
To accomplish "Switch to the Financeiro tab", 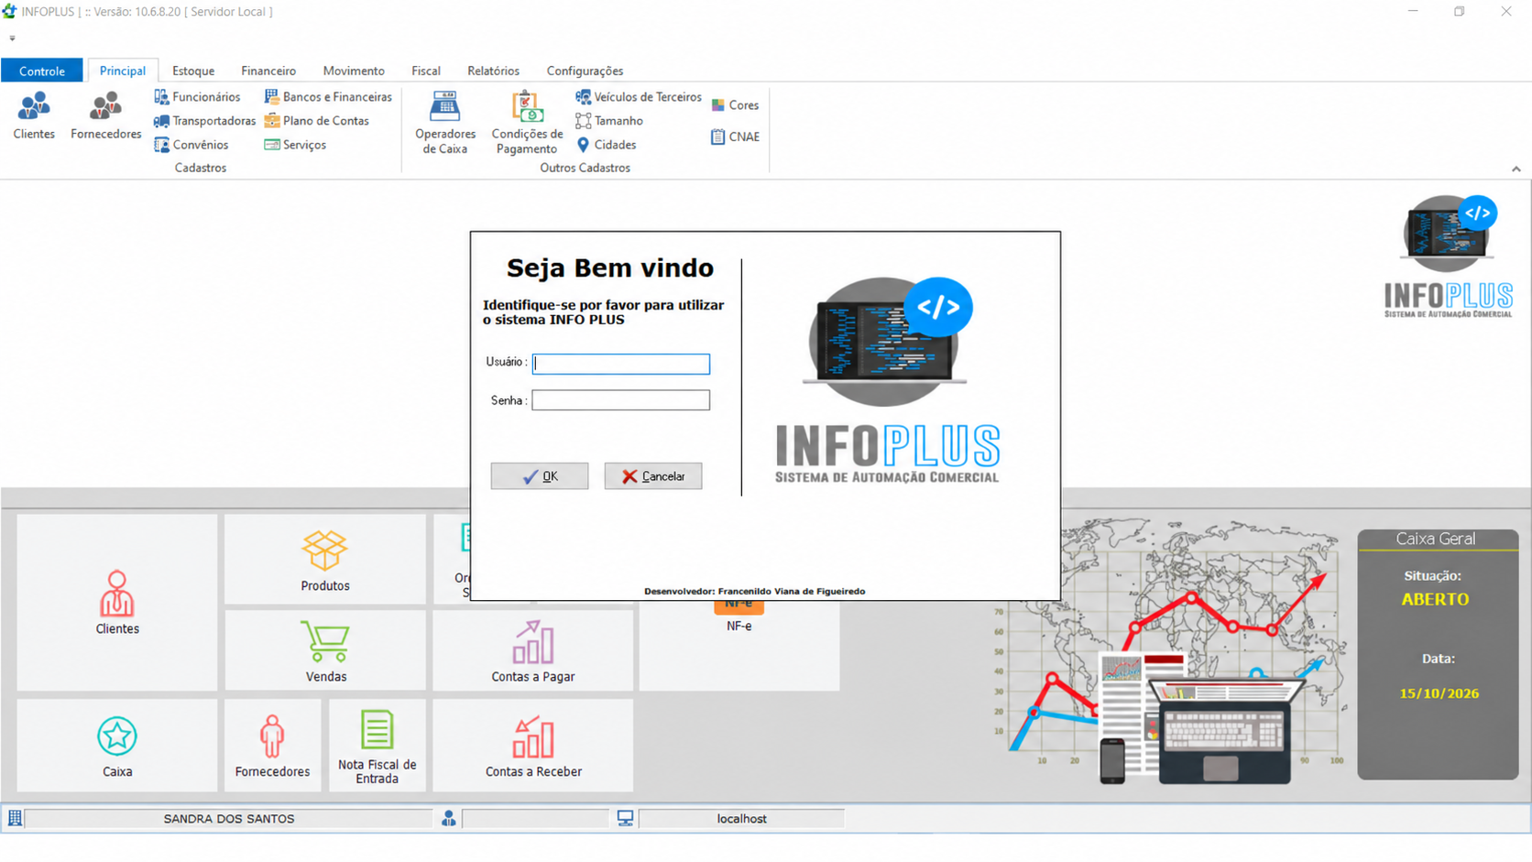I will (268, 71).
